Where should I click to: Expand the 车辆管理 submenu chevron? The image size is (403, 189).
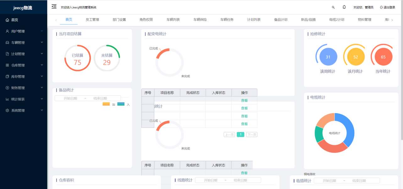click(42, 42)
